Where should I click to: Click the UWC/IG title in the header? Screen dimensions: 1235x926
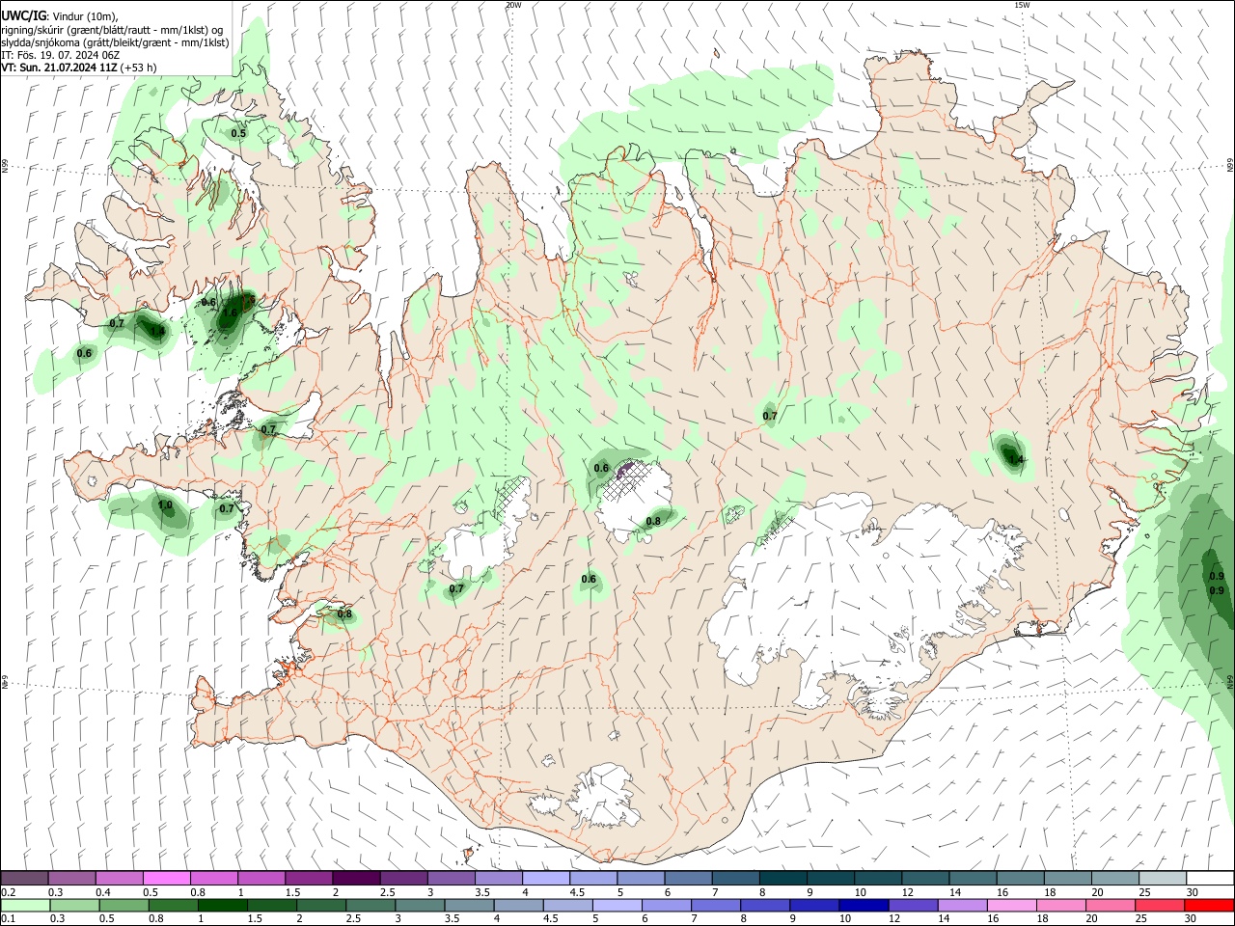tap(23, 15)
